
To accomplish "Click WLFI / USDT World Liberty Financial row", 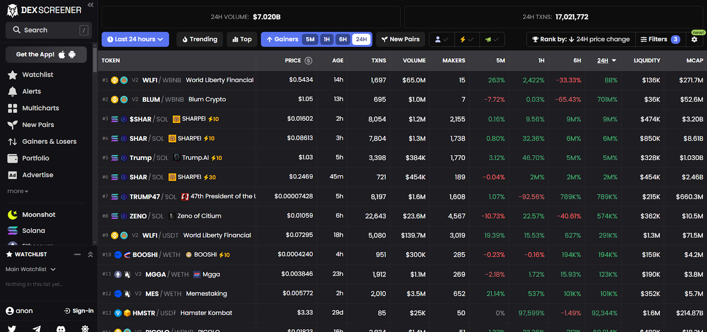I will pyautogui.click(x=402, y=235).
